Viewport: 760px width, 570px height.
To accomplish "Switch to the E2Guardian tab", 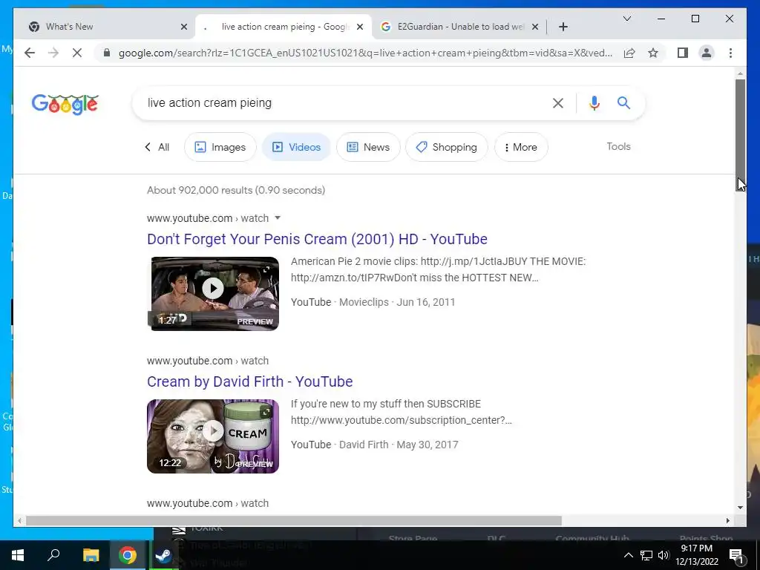I will point(459,27).
